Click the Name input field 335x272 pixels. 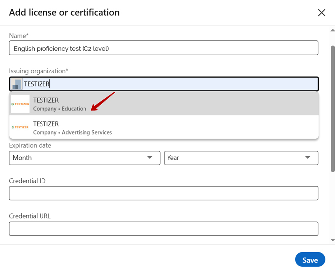point(164,48)
